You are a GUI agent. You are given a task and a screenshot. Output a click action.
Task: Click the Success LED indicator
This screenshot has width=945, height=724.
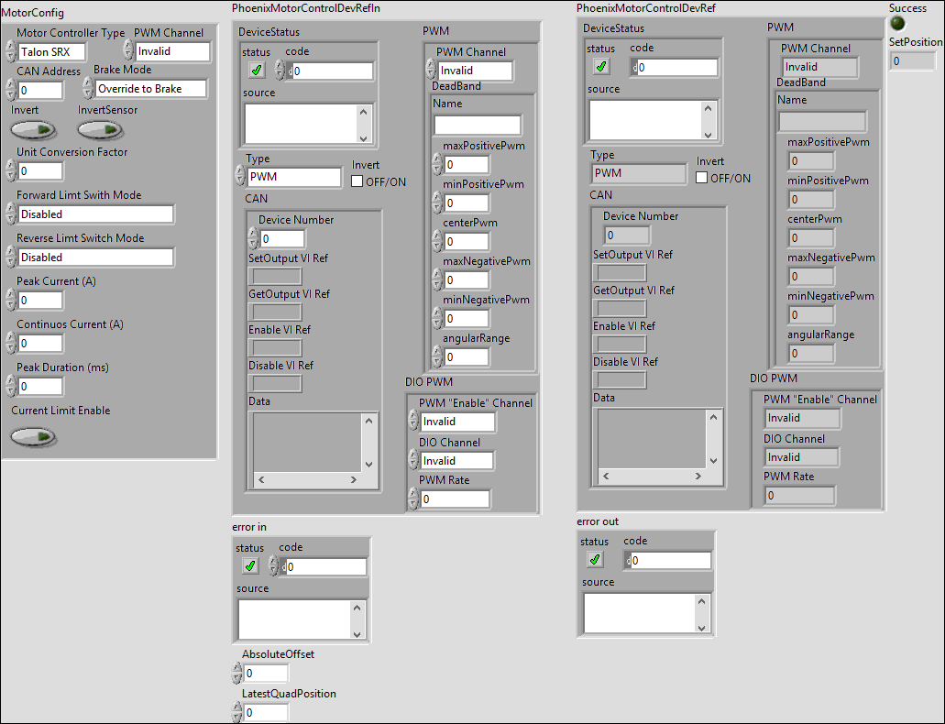tap(897, 24)
